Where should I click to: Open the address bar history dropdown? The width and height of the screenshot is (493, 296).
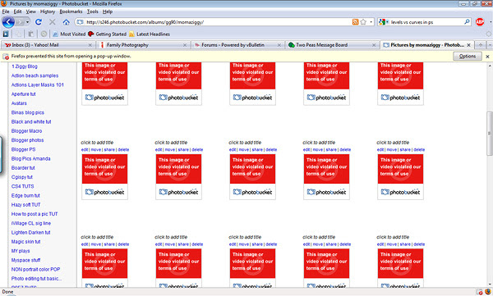pos(371,22)
